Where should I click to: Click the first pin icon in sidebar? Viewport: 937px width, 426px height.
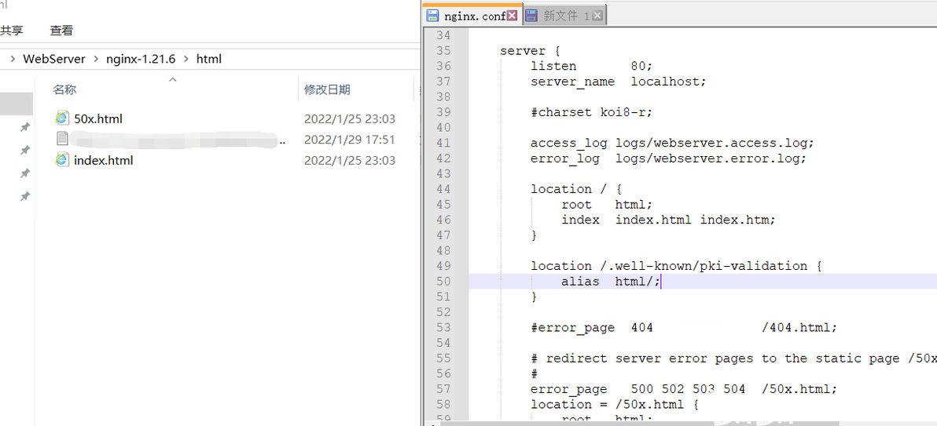pos(25,127)
